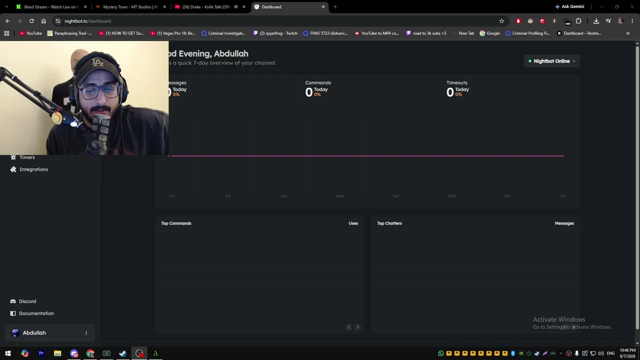This screenshot has width=640, height=360.
Task: Open the YouTube bookmark
Action: click(30, 33)
